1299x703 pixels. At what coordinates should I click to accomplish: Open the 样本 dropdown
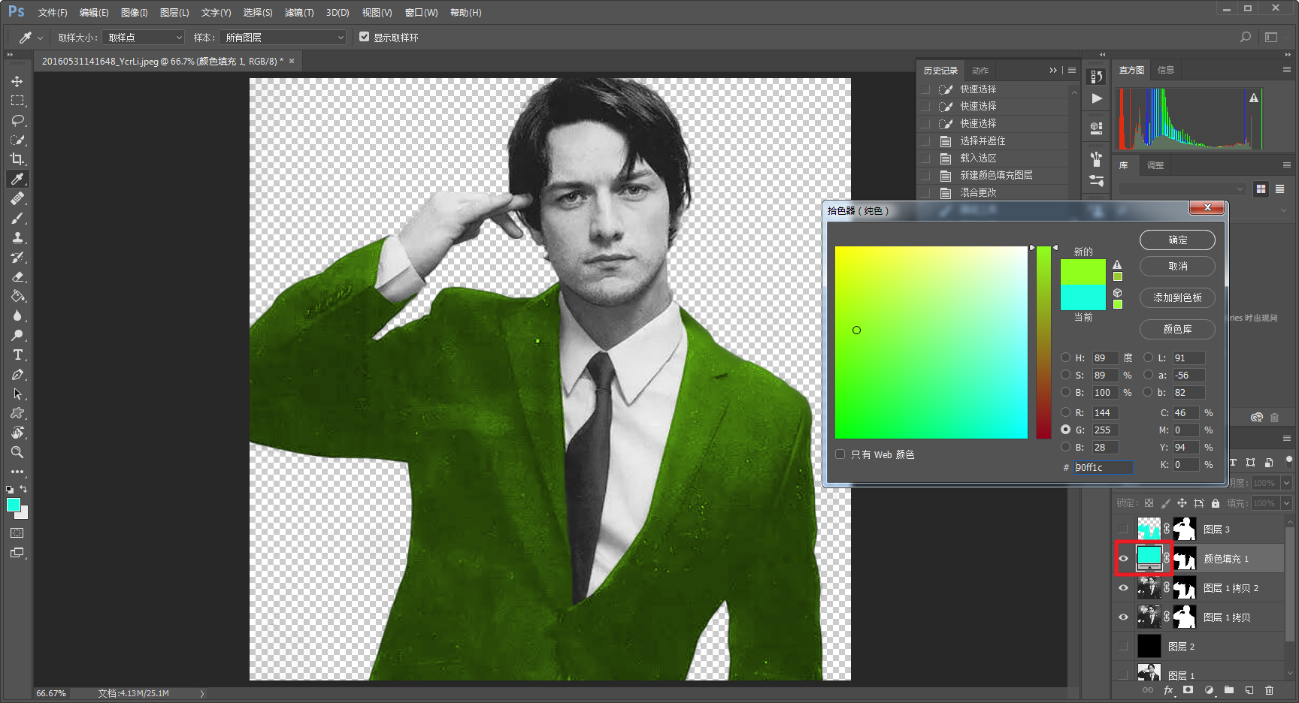(x=283, y=37)
